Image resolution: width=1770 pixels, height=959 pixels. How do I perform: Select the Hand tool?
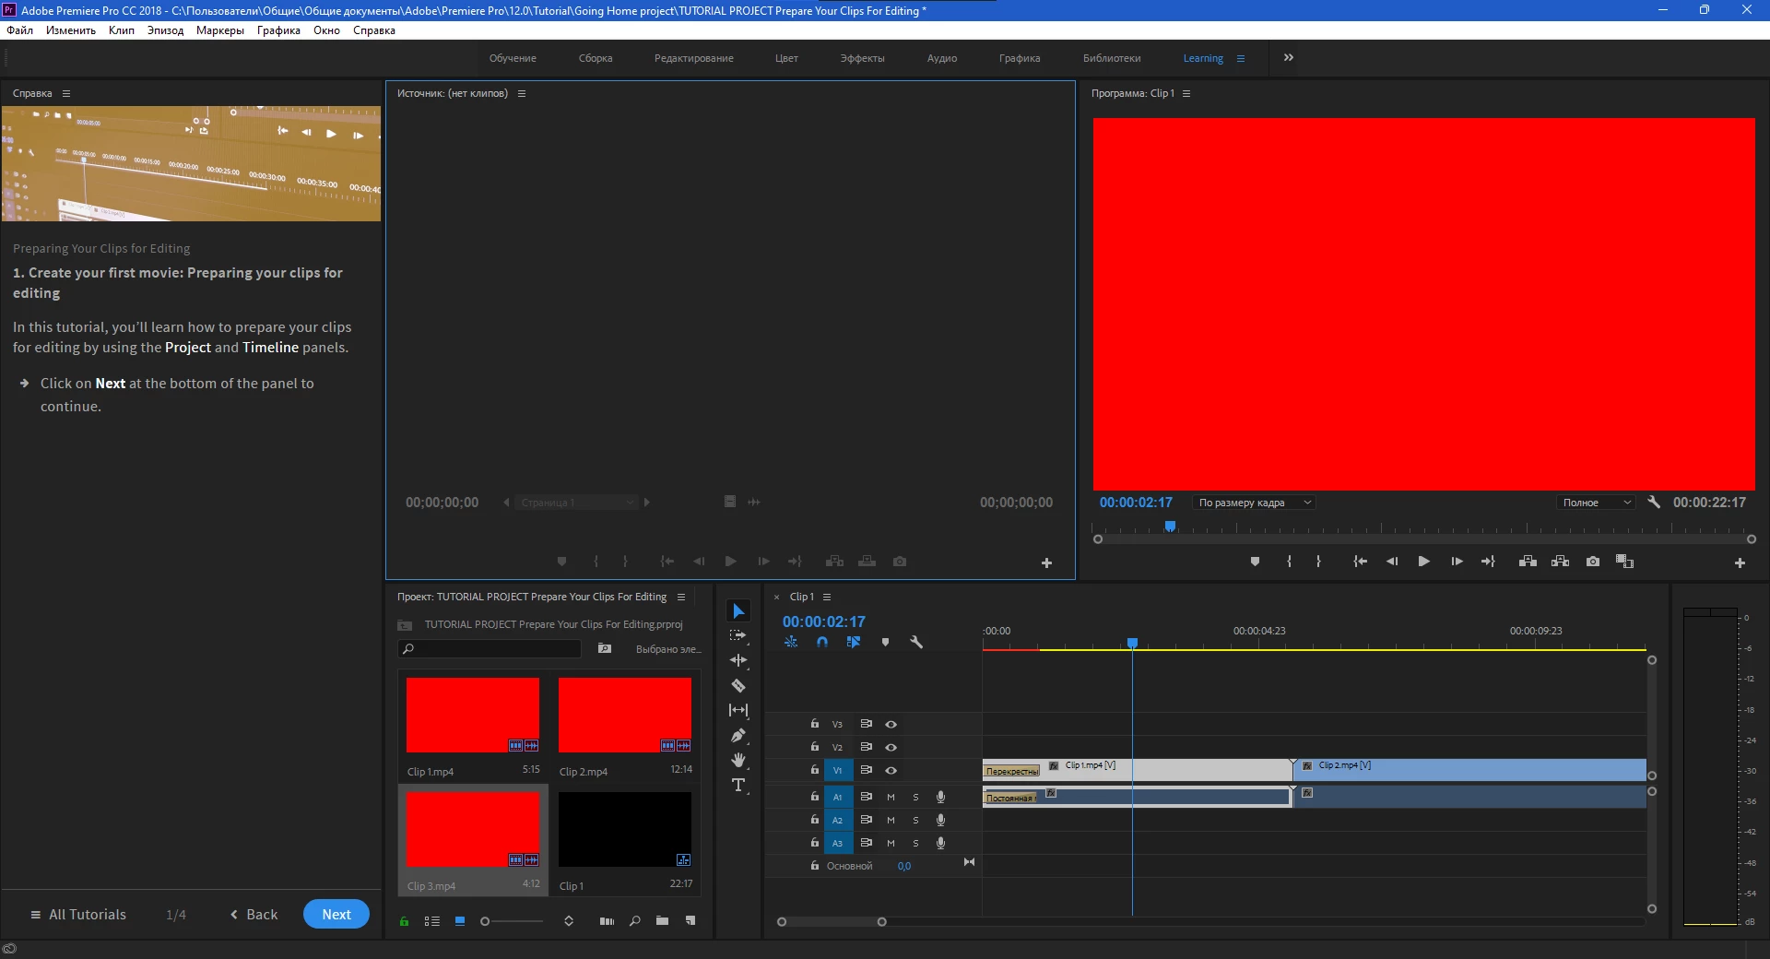coord(738,760)
